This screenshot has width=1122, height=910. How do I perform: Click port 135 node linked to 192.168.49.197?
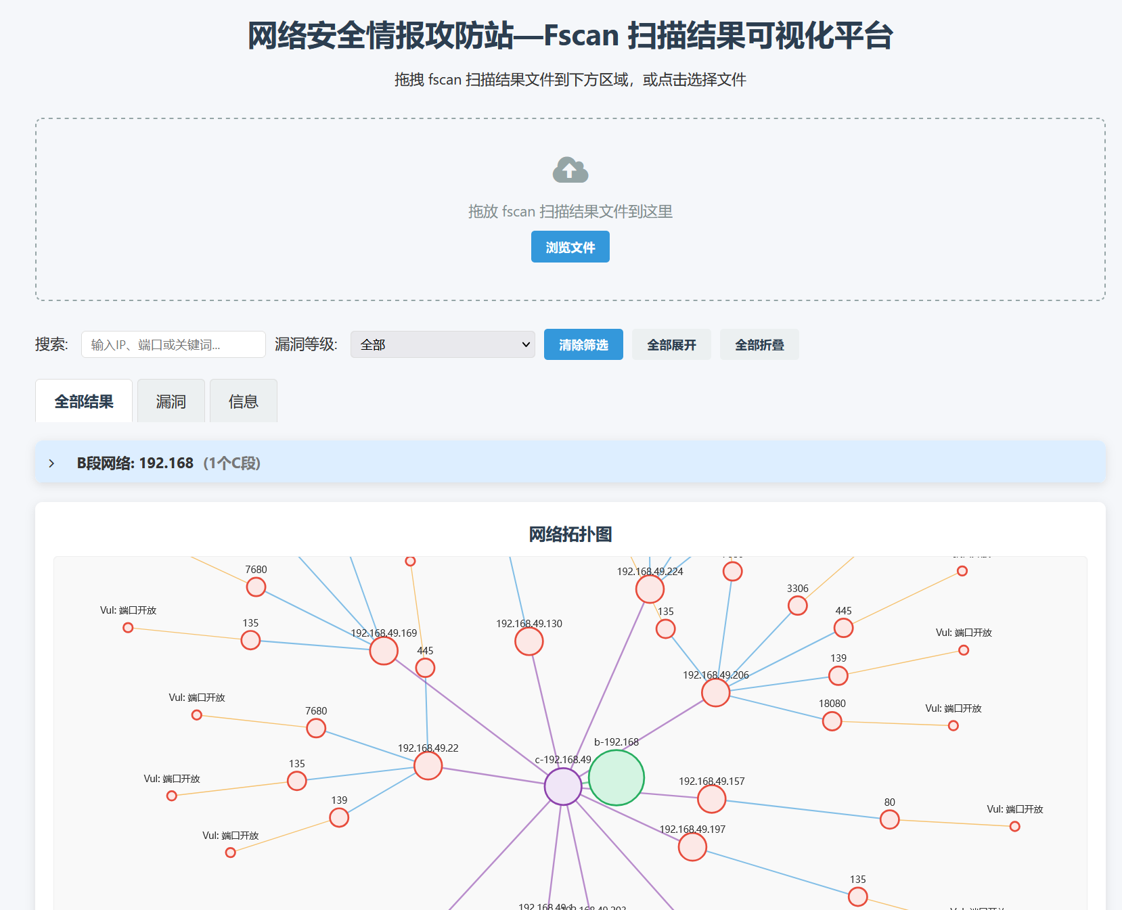coord(858,896)
